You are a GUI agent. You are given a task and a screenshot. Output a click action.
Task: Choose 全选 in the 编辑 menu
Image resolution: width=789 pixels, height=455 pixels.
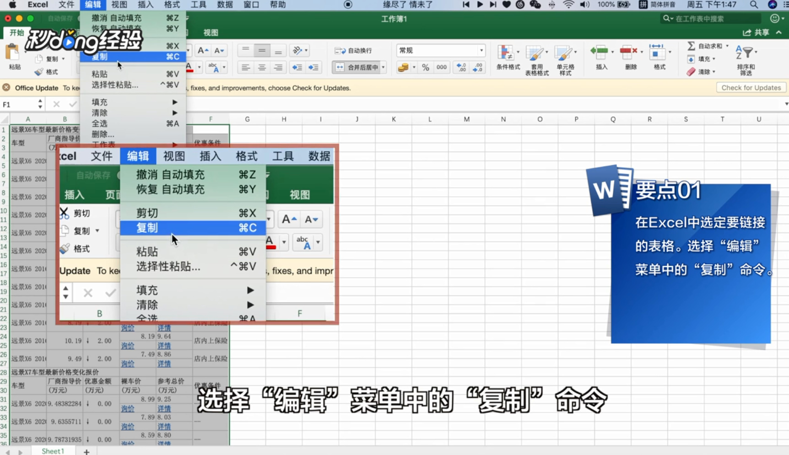133,123
